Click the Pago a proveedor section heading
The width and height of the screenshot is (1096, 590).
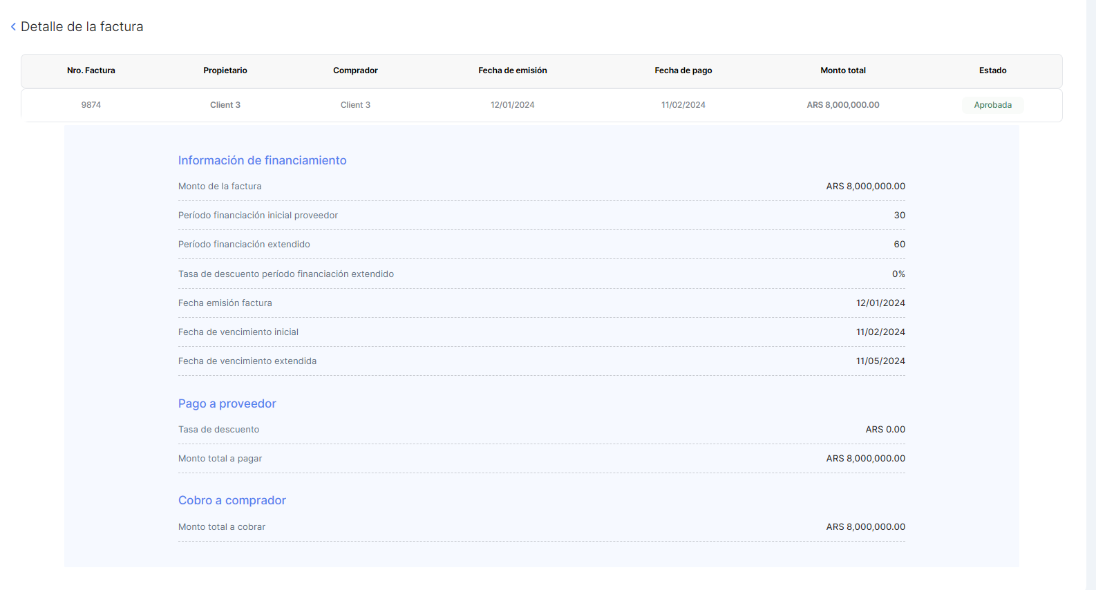point(227,403)
